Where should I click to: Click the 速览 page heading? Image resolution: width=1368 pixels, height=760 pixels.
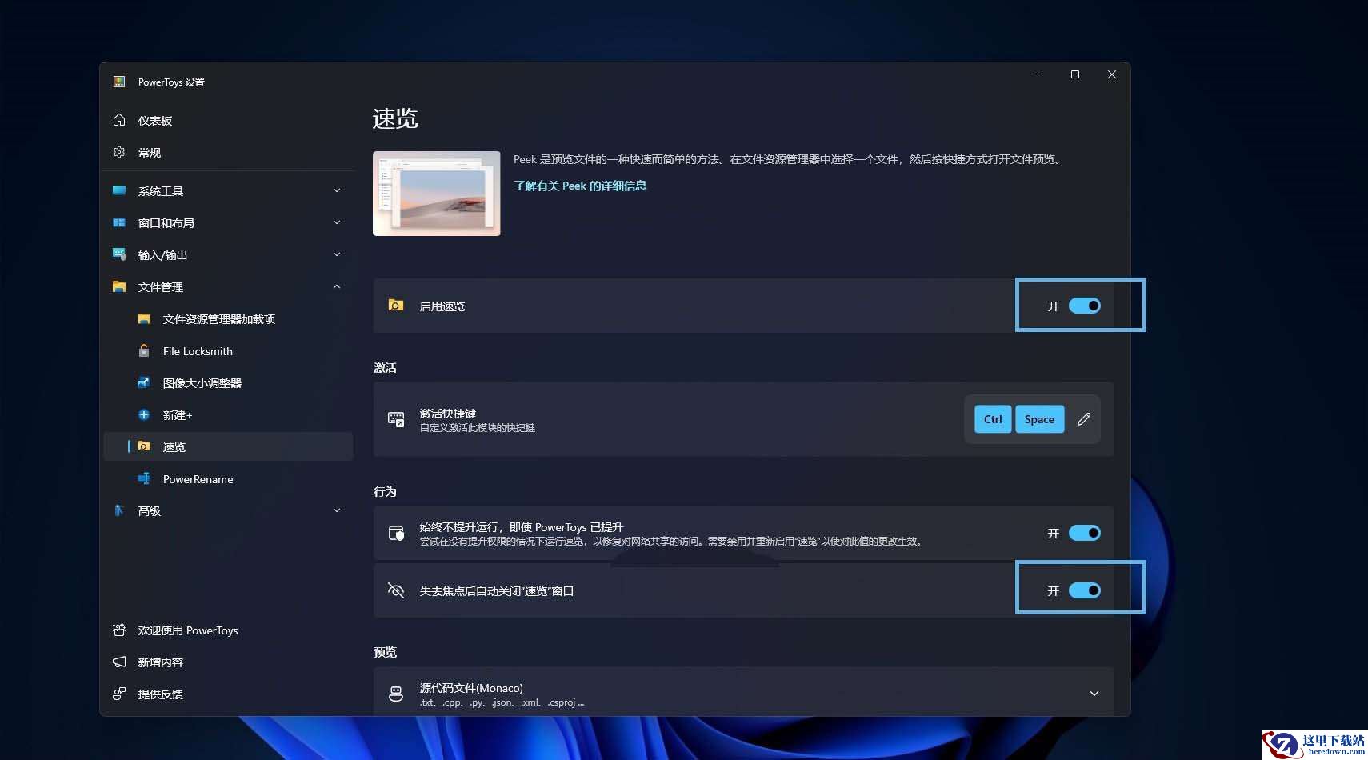(395, 118)
